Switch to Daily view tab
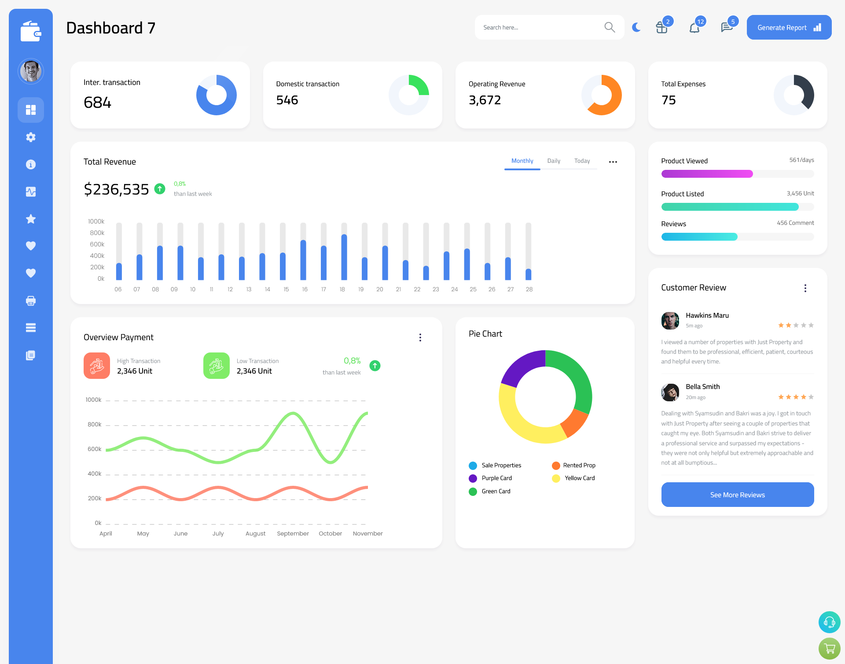Screen dimensions: 845x664 pyautogui.click(x=554, y=161)
